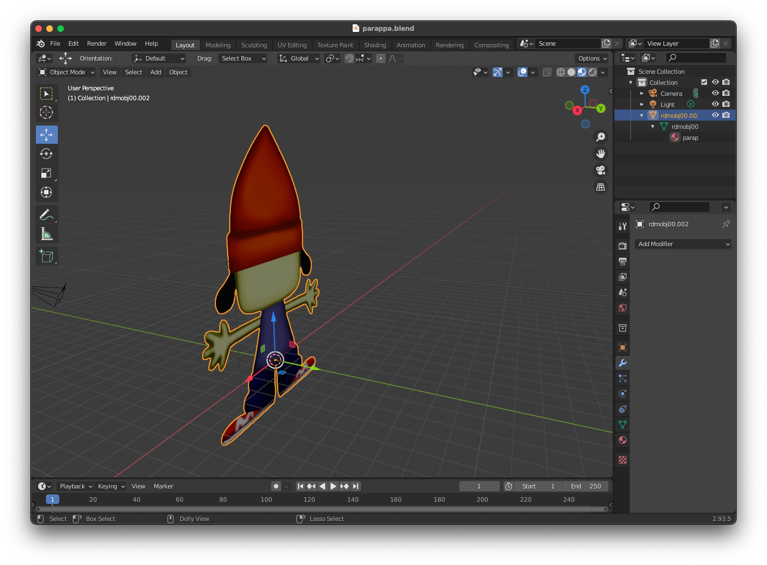This screenshot has height=565, width=767.
Task: Pin the rdmobj00.002 properties context
Action: click(726, 224)
